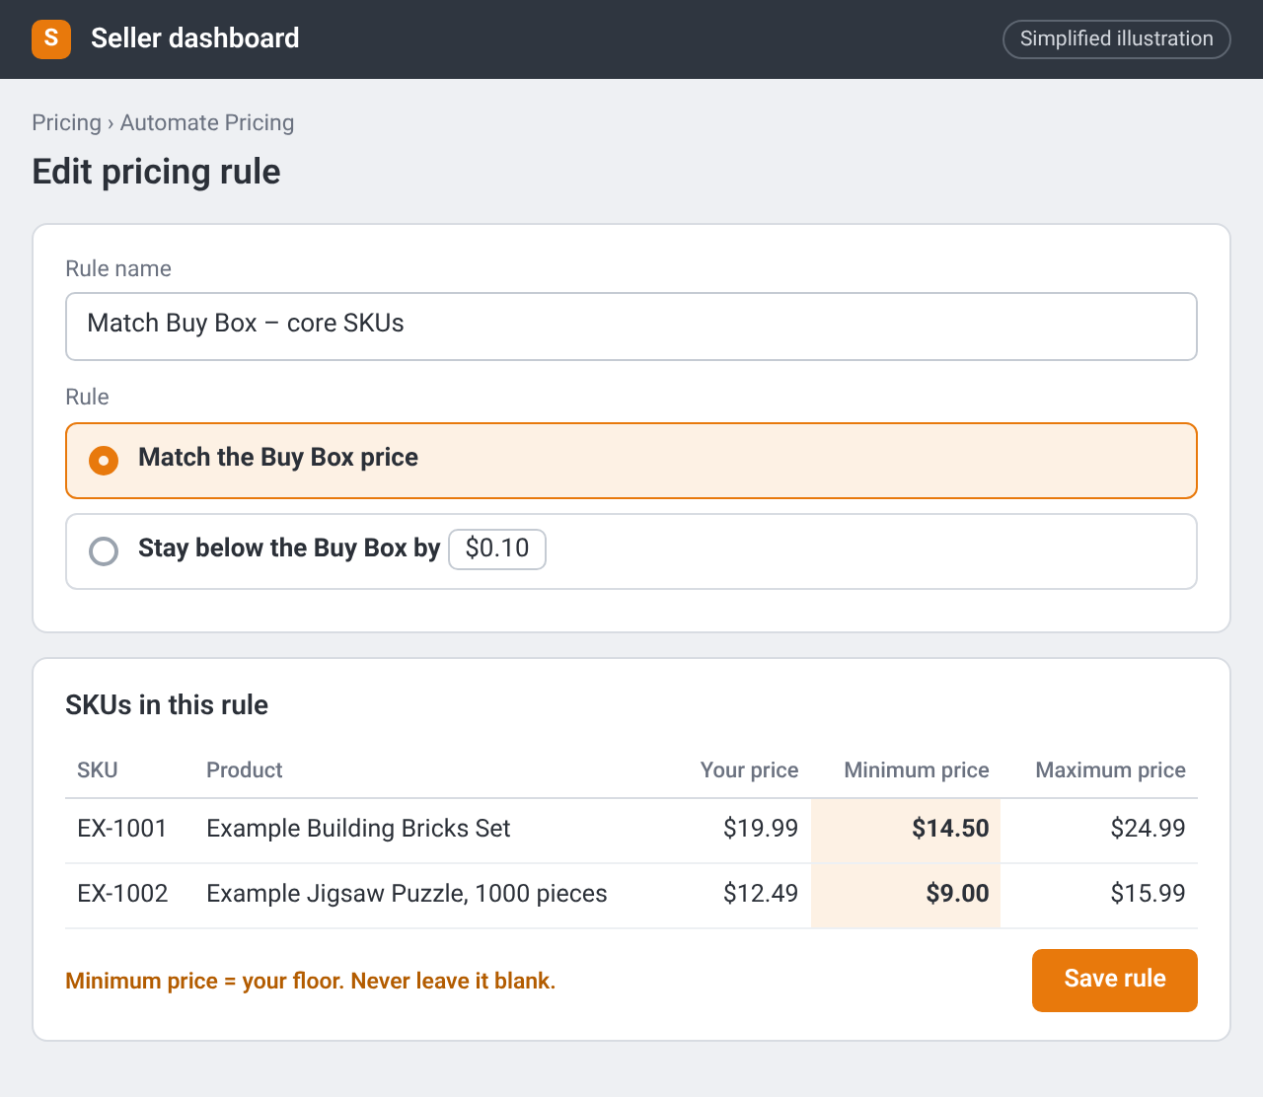Viewport: 1263px width, 1097px height.
Task: Click the Simplified illustration badge
Action: (x=1117, y=39)
